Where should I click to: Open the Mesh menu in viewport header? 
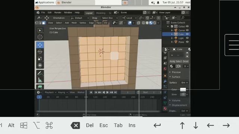tap(74, 23)
